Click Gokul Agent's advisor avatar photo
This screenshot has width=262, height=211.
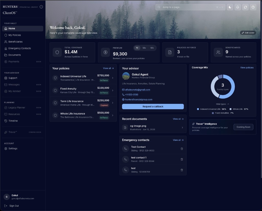(126, 76)
